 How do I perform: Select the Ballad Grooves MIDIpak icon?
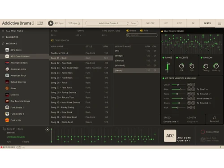coord(7,82)
